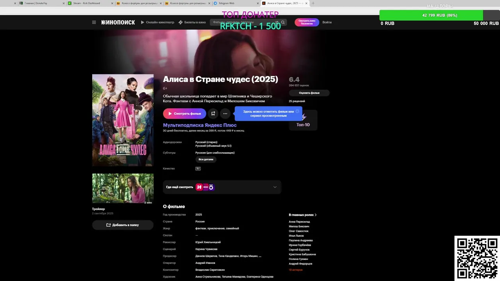This screenshot has height=281, width=500.
Task: Open composer Владислав Саратовкин page
Action: pos(210,270)
